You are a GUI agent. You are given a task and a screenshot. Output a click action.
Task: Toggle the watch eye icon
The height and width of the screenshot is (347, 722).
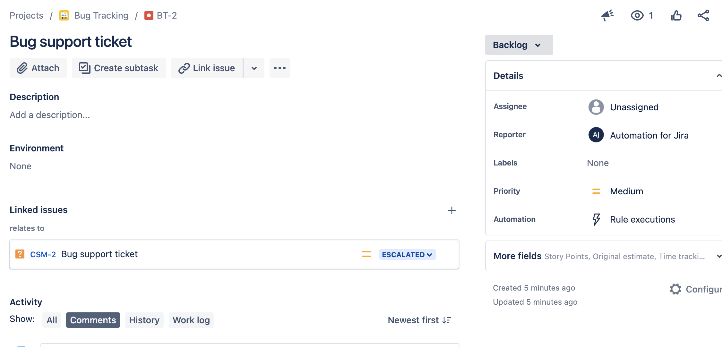point(637,15)
